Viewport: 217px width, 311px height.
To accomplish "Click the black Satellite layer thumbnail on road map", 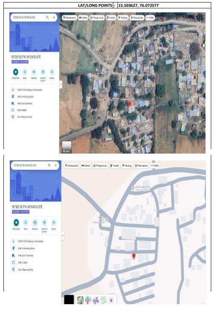I will click(x=69, y=300).
